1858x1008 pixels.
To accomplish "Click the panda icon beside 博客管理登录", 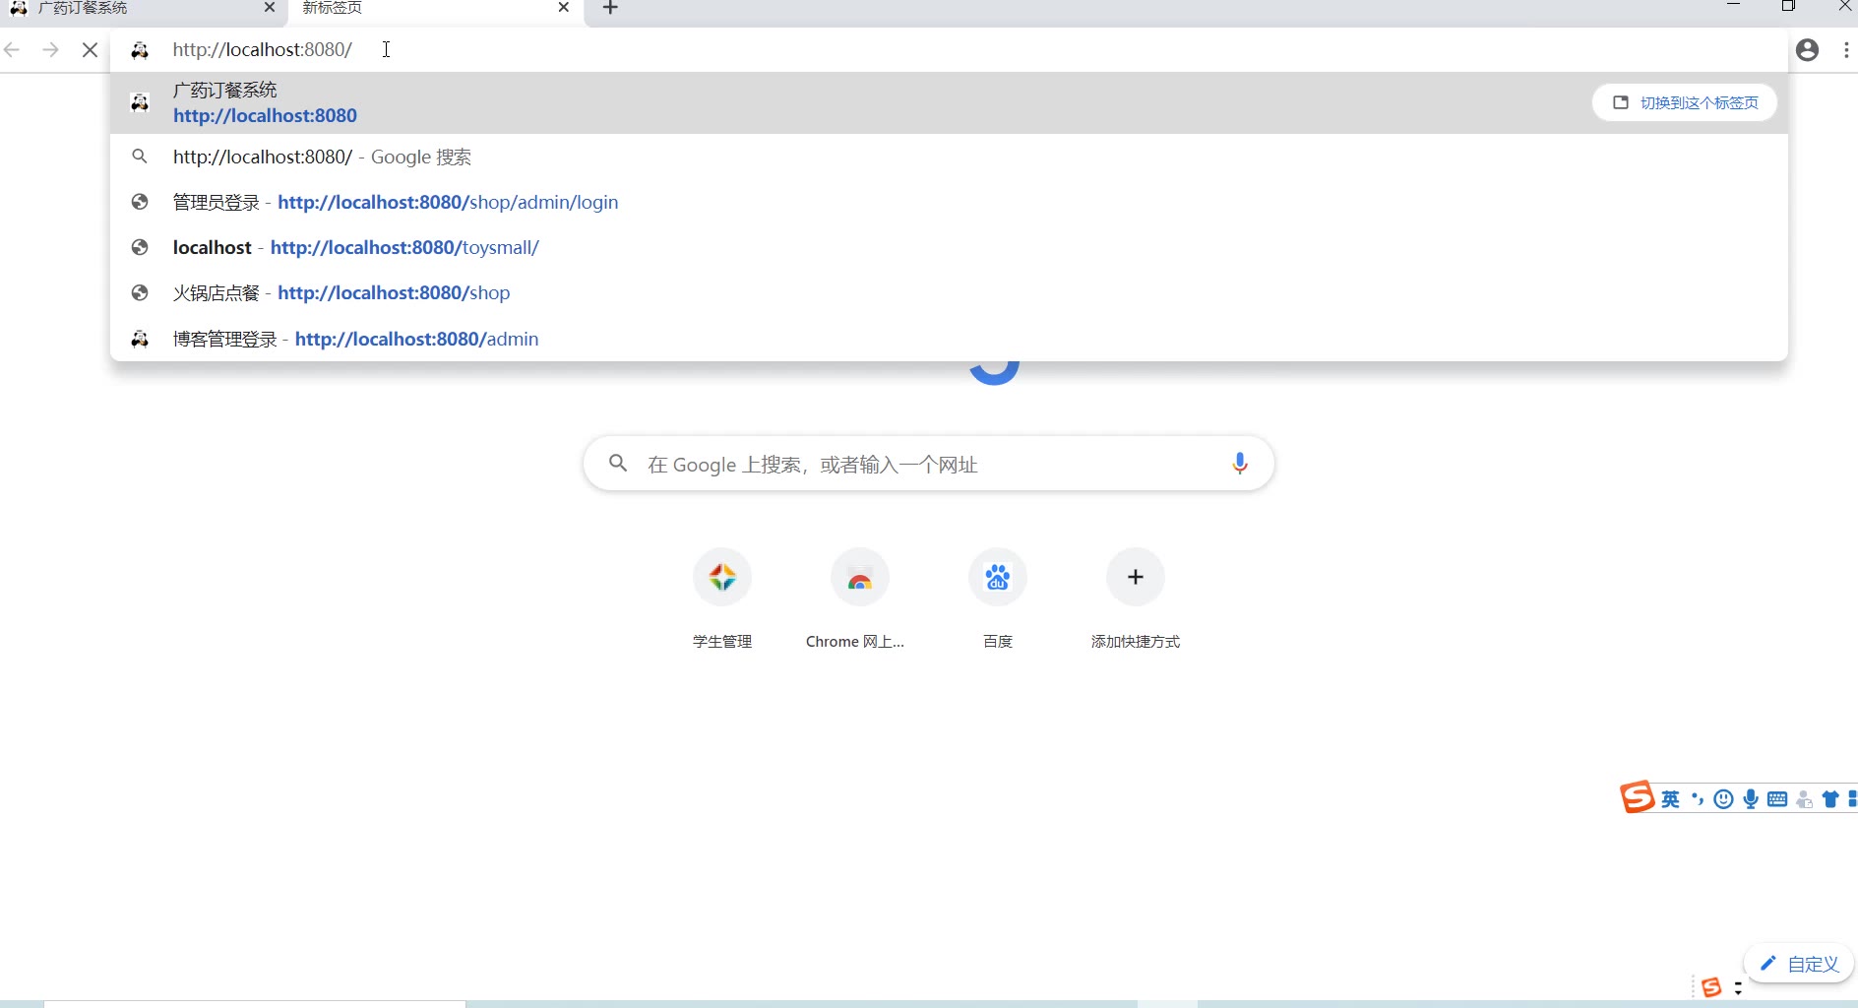I will tap(140, 339).
